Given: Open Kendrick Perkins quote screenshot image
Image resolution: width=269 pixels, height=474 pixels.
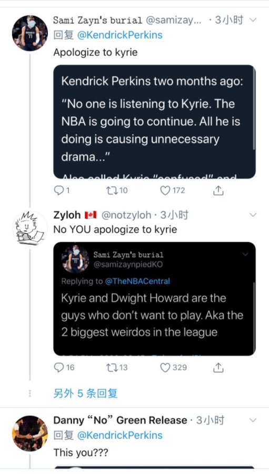Looking at the screenshot, I should [x=154, y=122].
